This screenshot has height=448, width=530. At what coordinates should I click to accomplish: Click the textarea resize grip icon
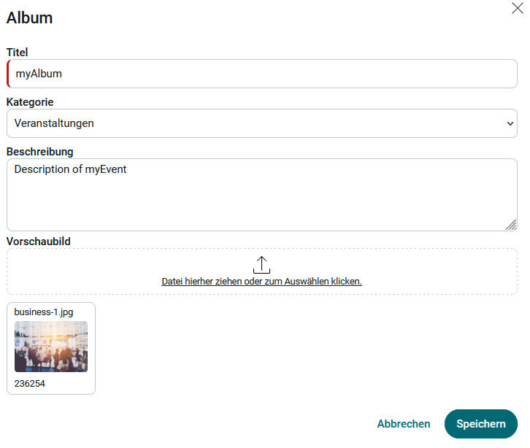coord(510,225)
